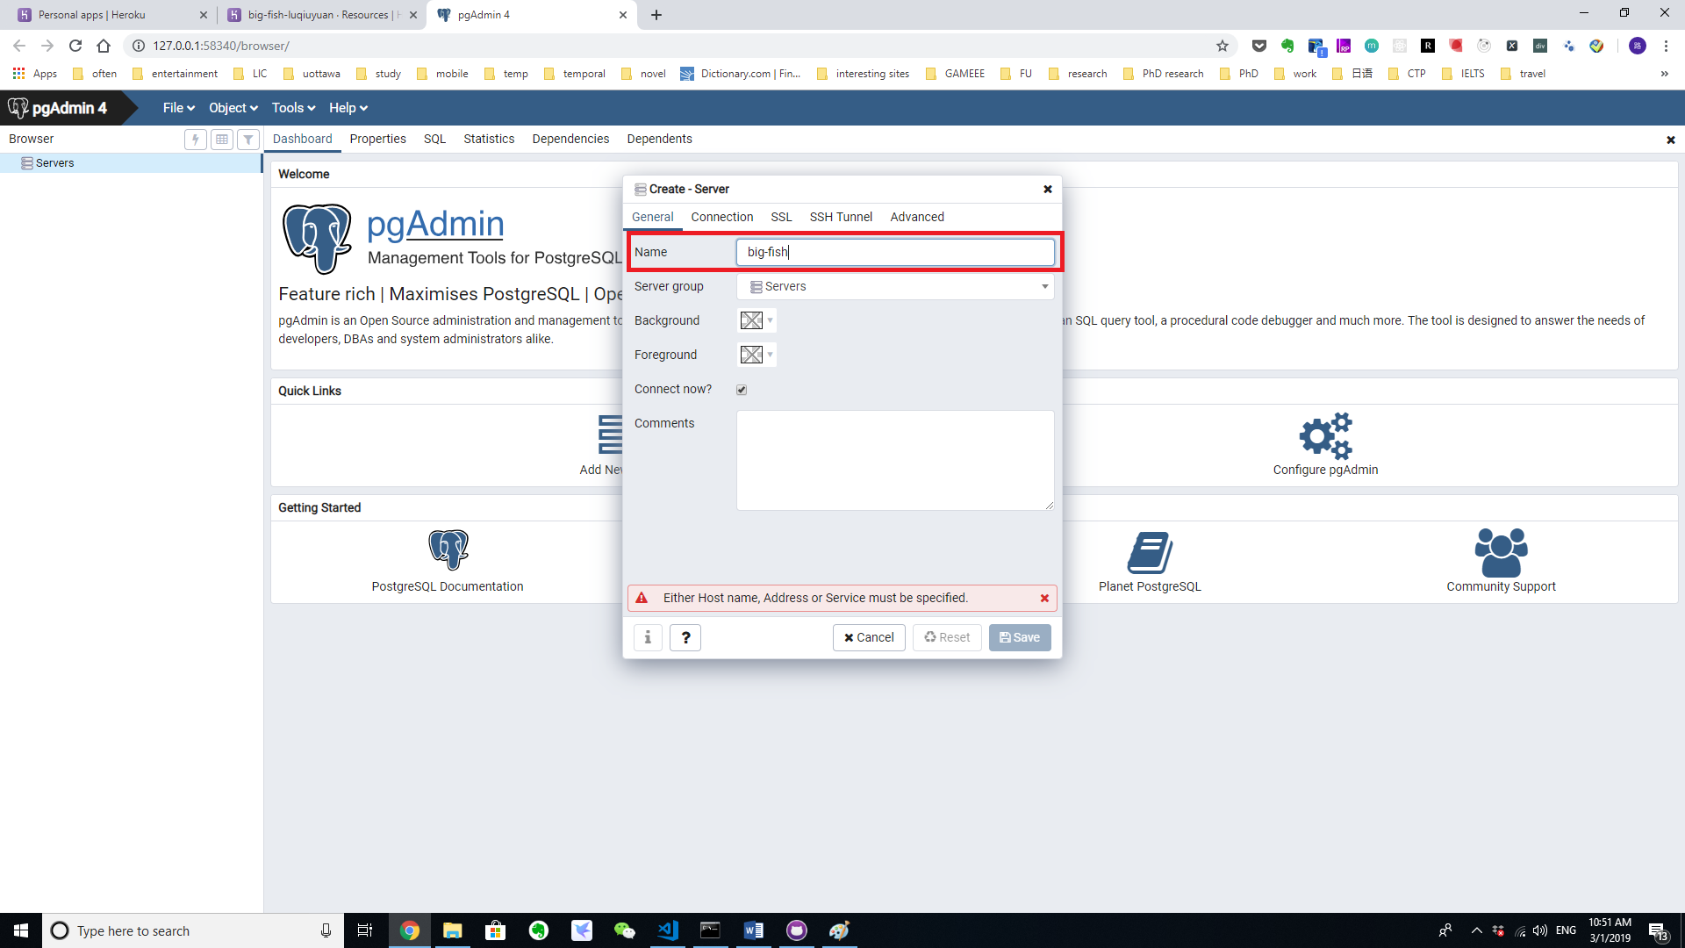Open the Object menu

point(233,108)
